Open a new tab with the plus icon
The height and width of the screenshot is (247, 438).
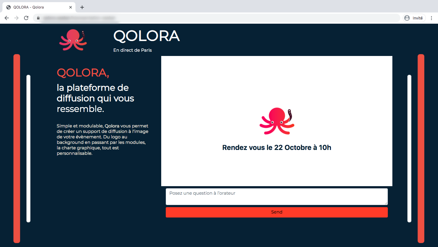pos(82,7)
